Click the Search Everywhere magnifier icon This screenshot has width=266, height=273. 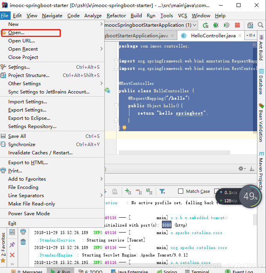tap(261, 25)
